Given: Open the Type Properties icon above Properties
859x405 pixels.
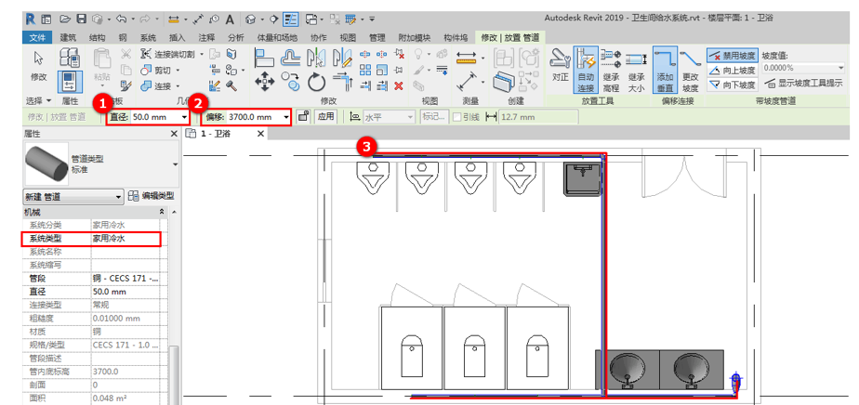Looking at the screenshot, I should [70, 58].
